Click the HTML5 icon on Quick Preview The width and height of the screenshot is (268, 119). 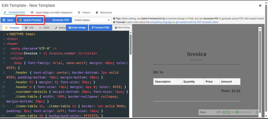[x=20, y=20]
